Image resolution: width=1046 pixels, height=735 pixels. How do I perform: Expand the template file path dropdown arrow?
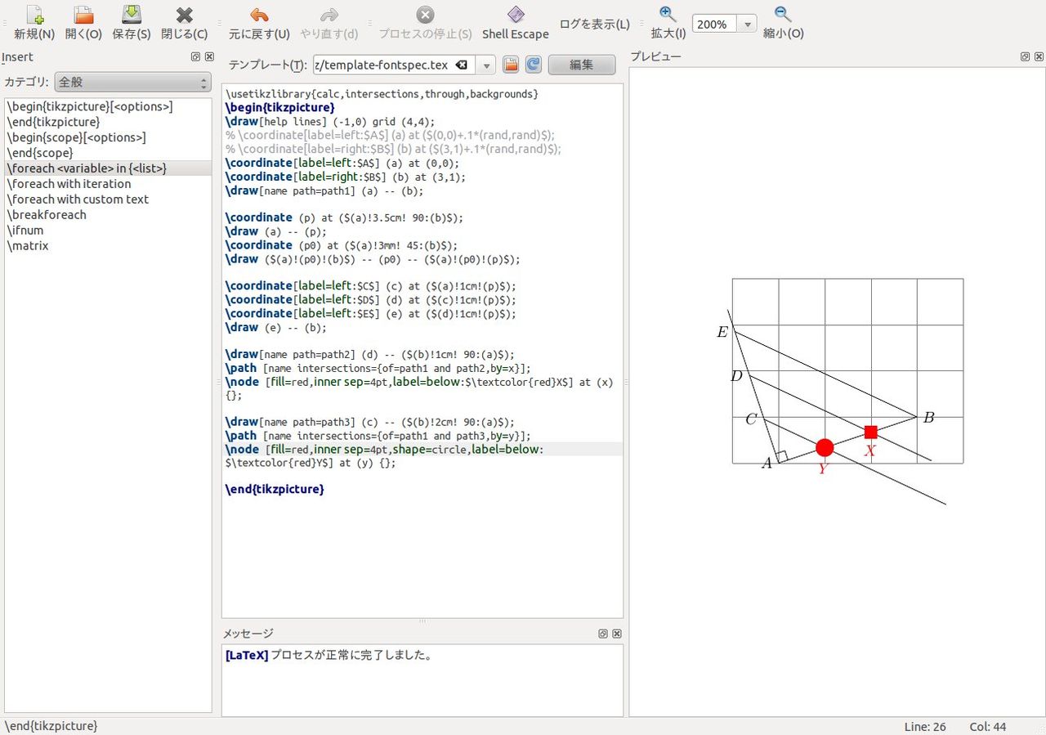click(x=486, y=65)
